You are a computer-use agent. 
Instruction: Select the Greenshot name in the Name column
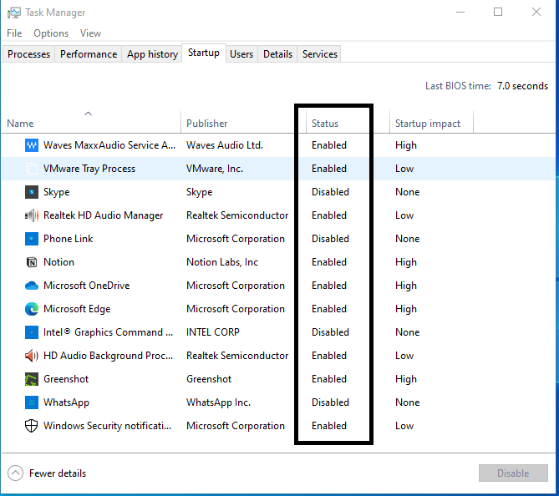click(x=66, y=379)
